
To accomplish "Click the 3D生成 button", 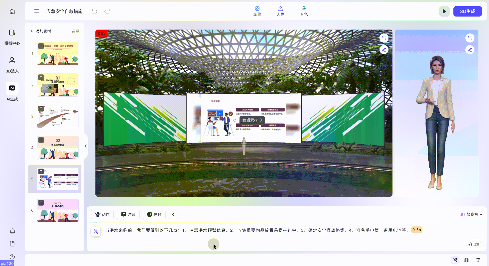I will click(467, 11).
